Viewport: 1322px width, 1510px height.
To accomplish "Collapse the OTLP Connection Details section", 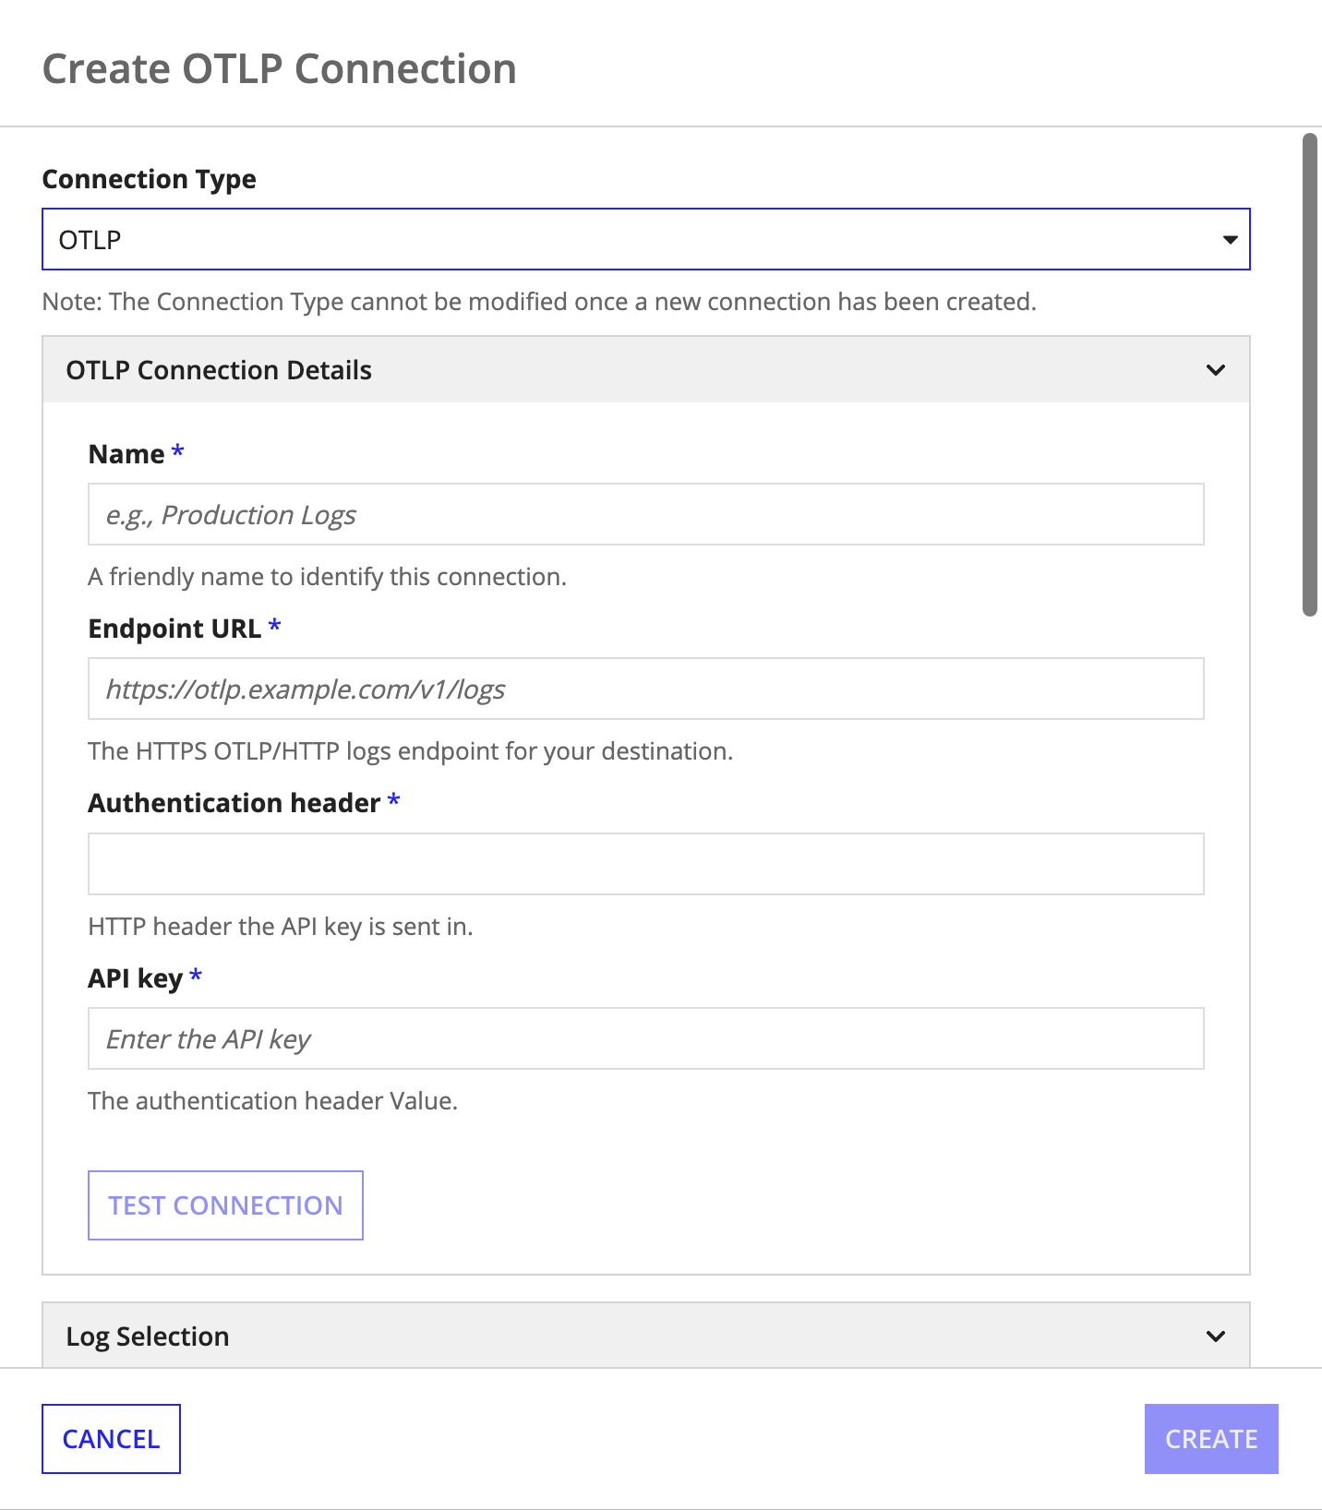I will tap(645, 370).
